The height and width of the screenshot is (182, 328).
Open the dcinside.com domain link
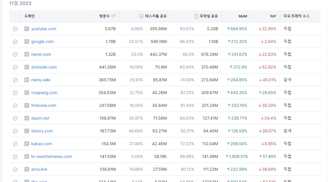(x=44, y=67)
